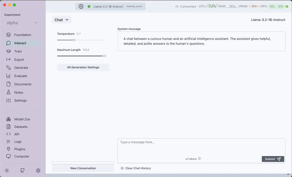Screen dimensions: 292x177
Task: Go to the Train page
Action: (x=18, y=51)
